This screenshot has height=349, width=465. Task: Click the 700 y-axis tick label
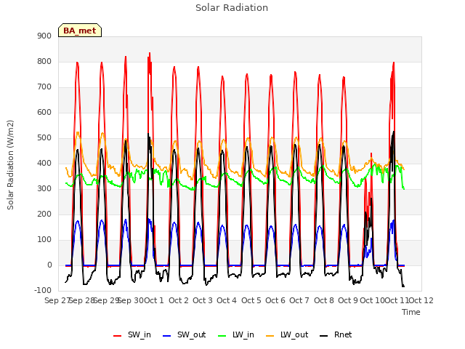(44, 87)
